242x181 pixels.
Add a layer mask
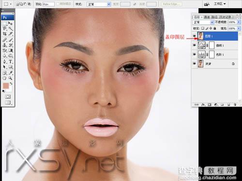[210, 105]
